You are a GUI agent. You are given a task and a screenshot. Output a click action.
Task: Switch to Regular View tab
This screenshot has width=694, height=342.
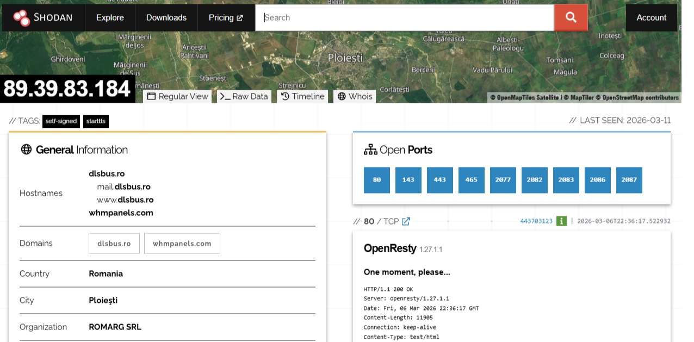pyautogui.click(x=178, y=96)
